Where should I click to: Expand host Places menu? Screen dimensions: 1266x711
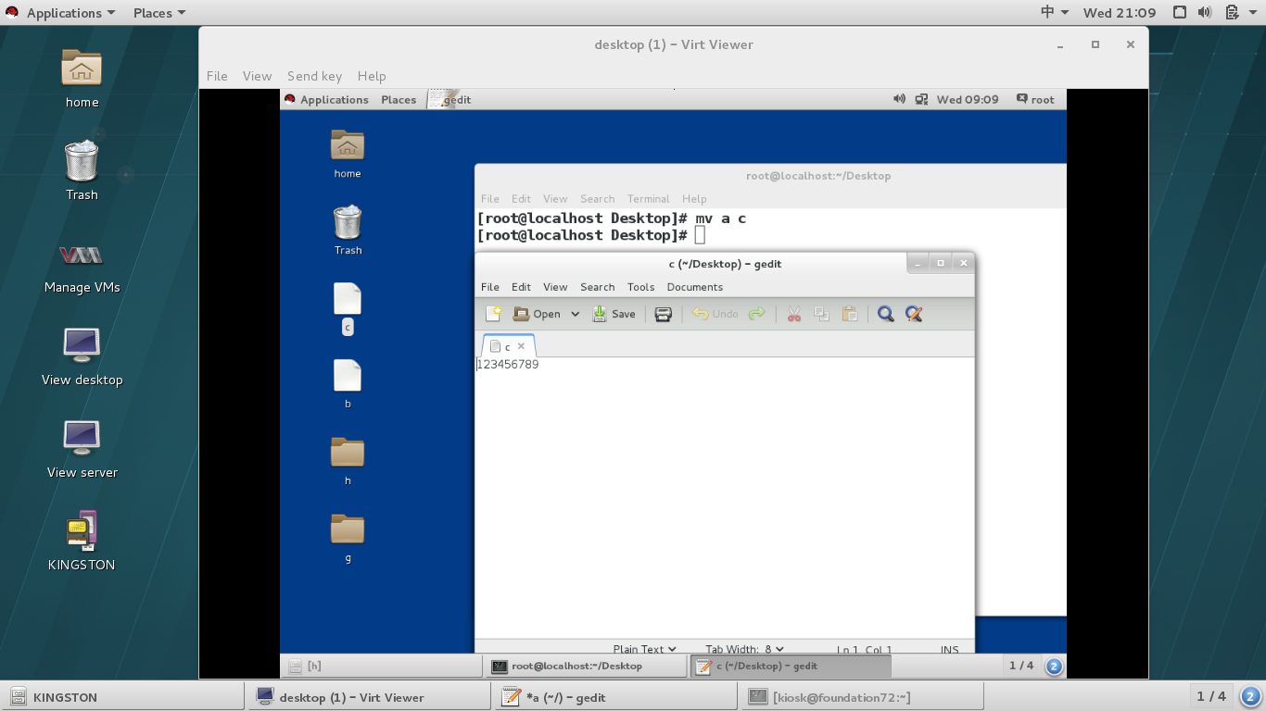pos(158,13)
